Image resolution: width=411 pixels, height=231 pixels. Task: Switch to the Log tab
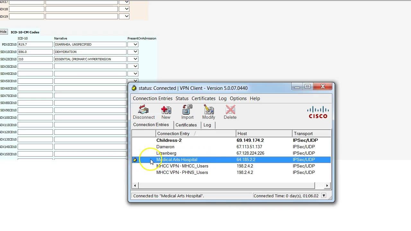(x=207, y=125)
